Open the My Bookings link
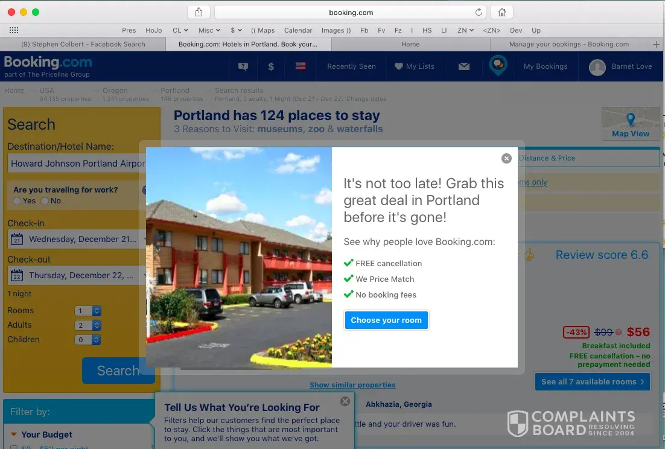The image size is (665, 449). 546,66
